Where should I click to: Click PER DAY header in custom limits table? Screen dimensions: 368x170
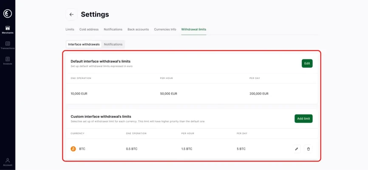pos(242,134)
